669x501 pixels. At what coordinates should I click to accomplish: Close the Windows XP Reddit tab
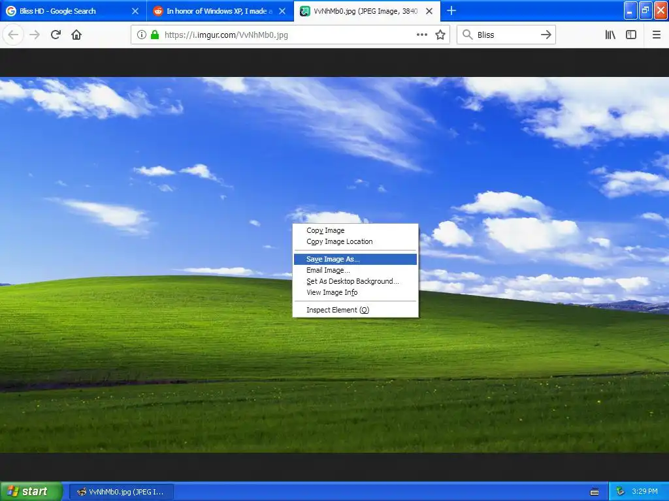282,11
